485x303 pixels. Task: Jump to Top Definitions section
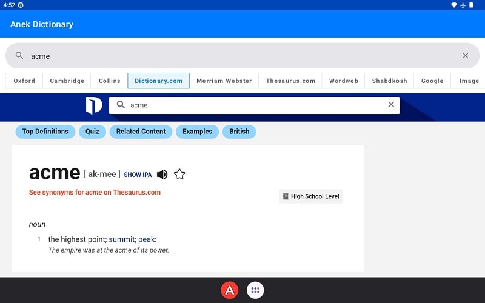pos(45,132)
